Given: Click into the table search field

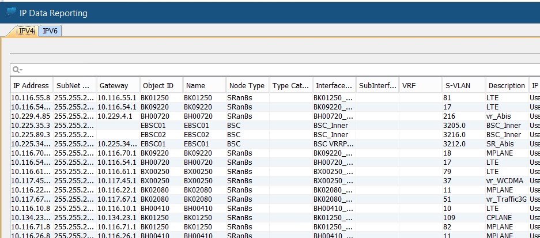Looking at the screenshot, I should [x=277, y=70].
